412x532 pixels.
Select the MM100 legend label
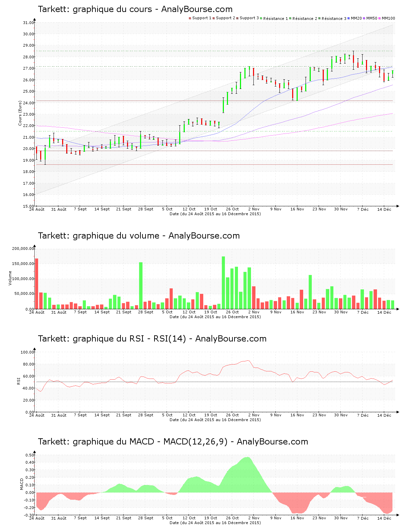[388, 18]
